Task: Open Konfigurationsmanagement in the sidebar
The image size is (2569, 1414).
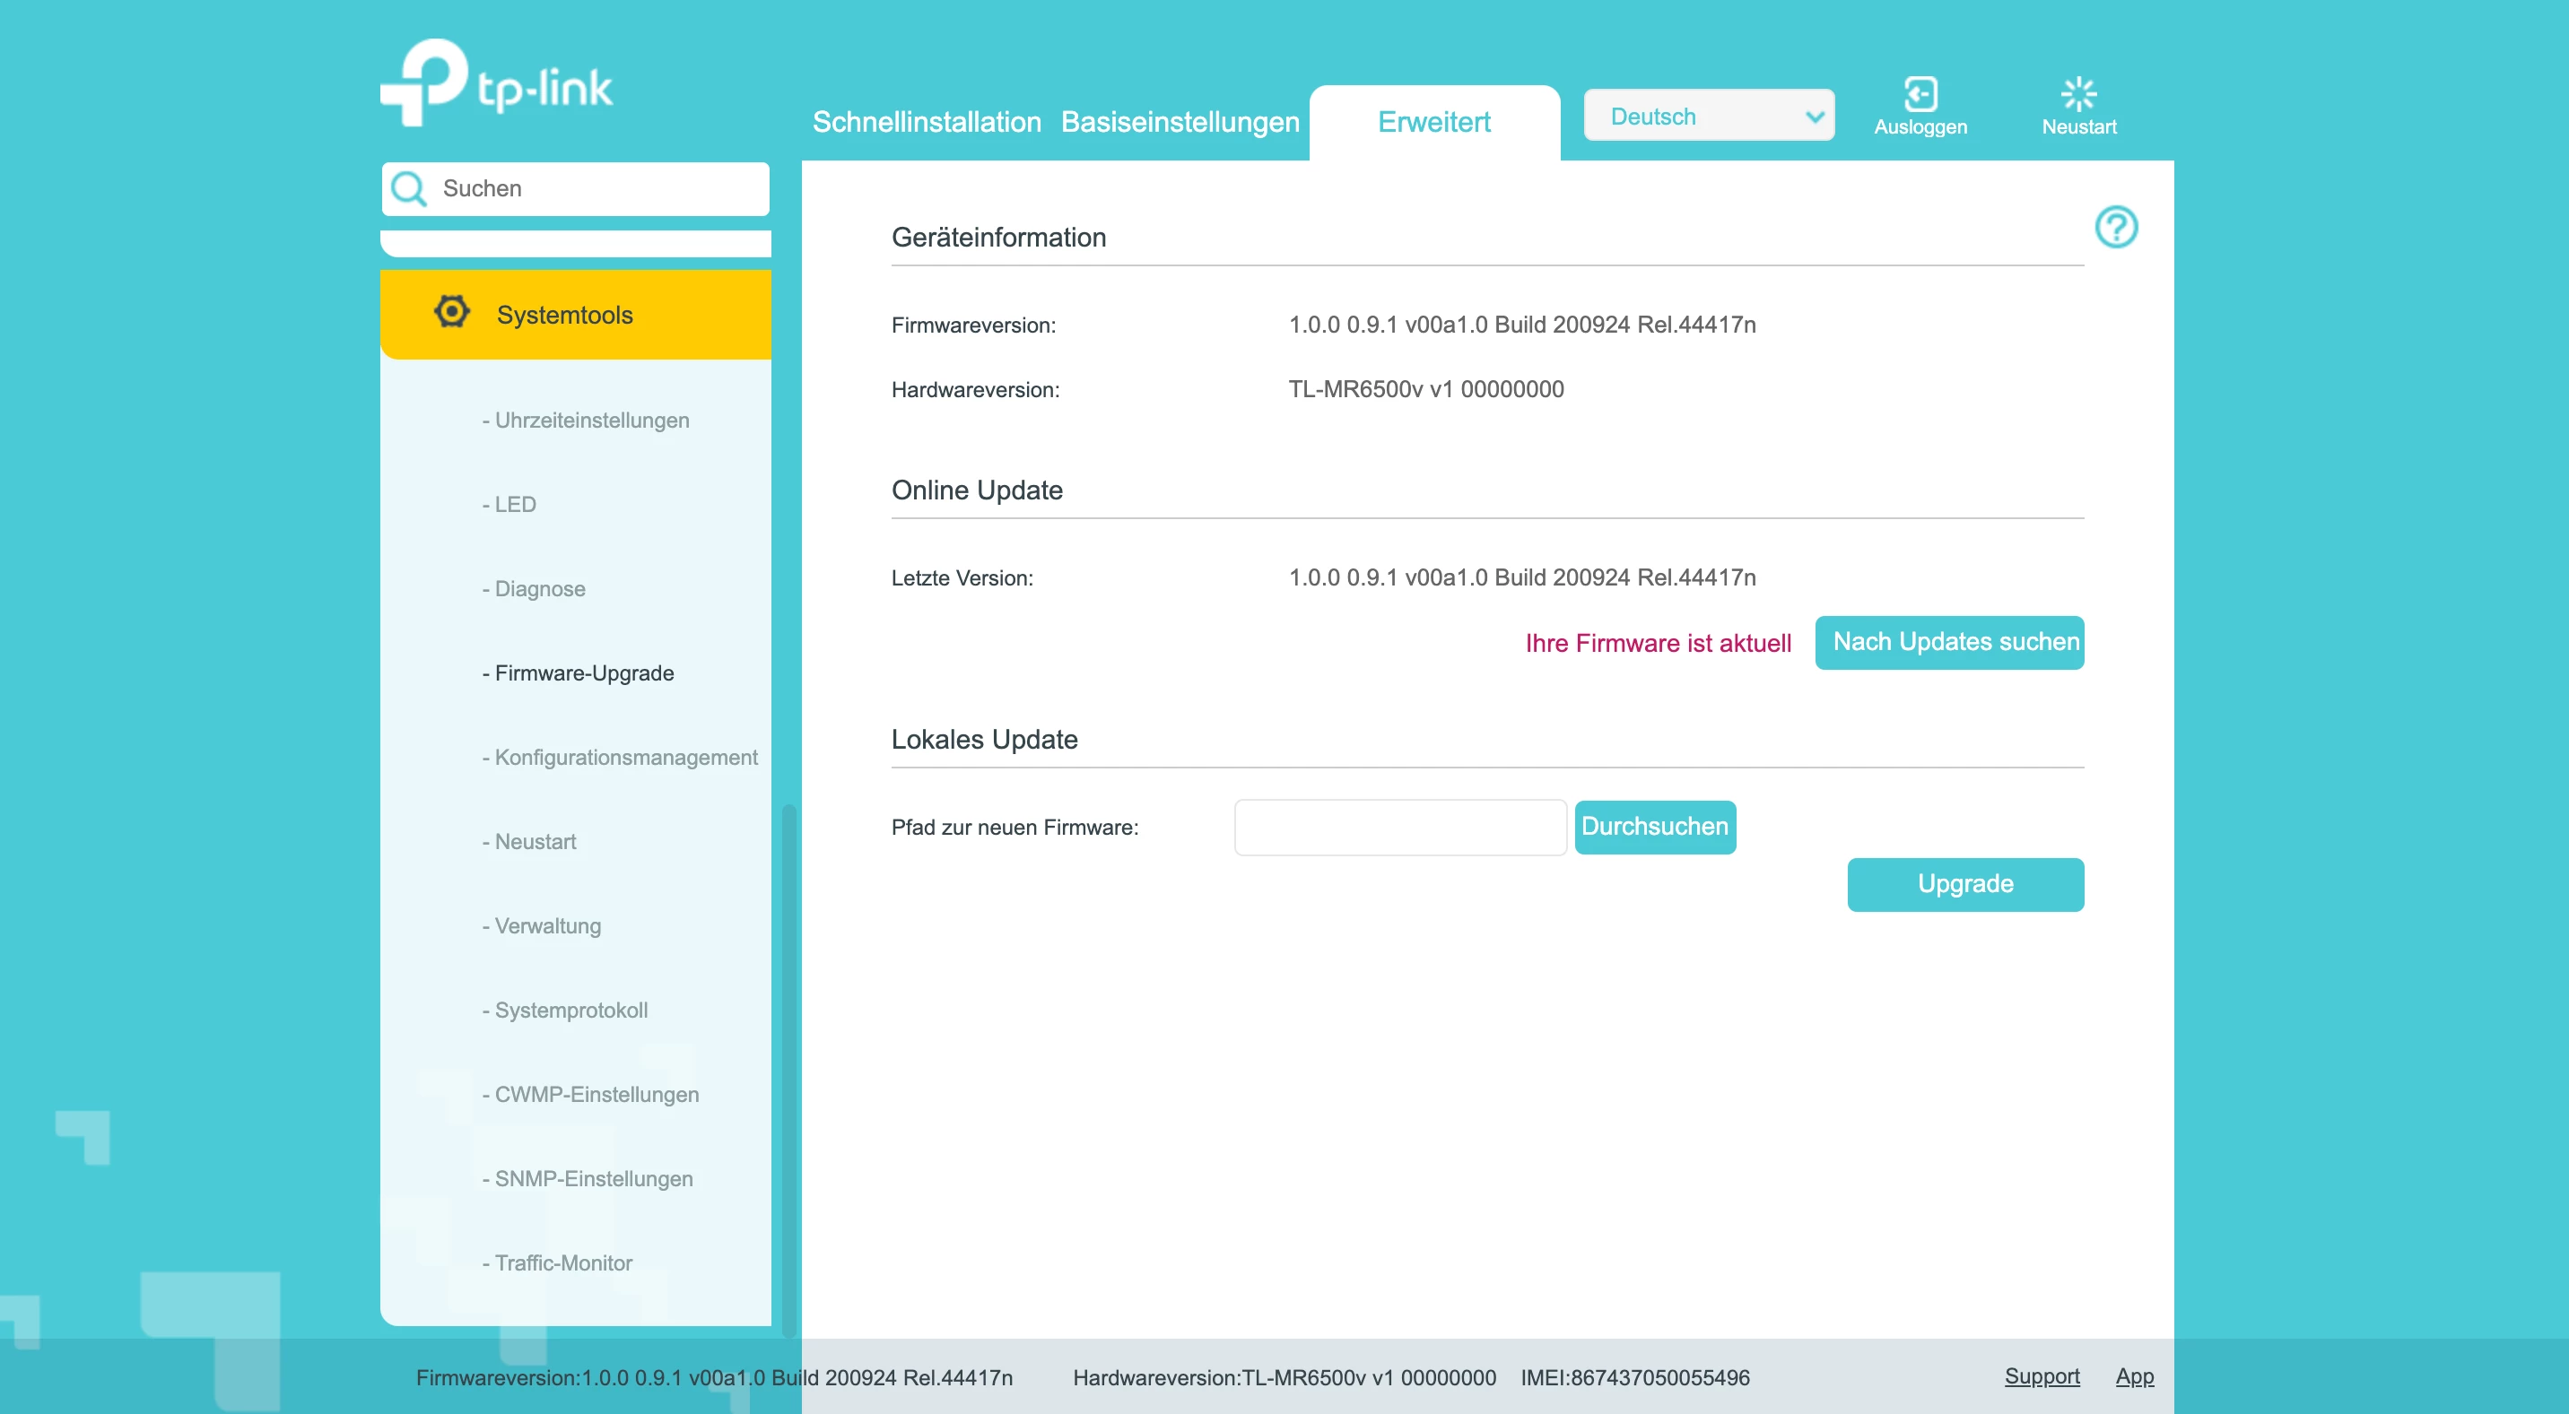Action: (625, 757)
